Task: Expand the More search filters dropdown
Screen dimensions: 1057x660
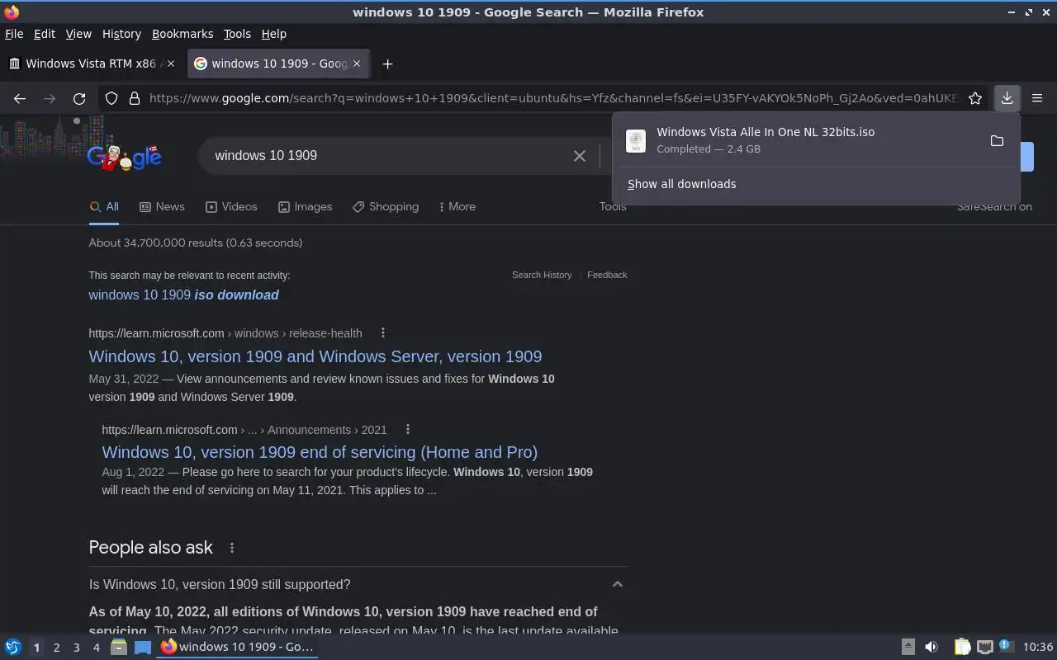Action: coord(457,206)
